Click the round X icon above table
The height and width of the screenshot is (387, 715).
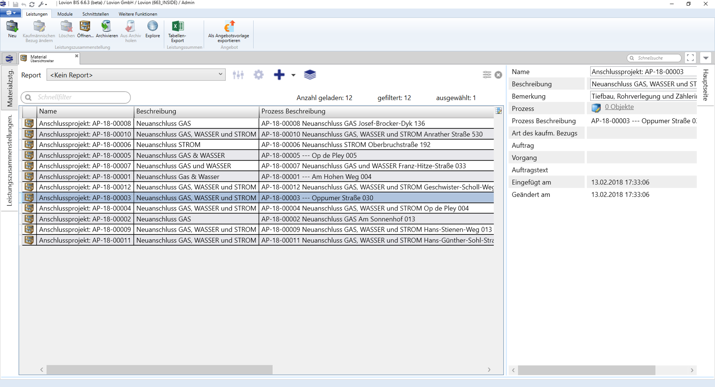tap(498, 75)
